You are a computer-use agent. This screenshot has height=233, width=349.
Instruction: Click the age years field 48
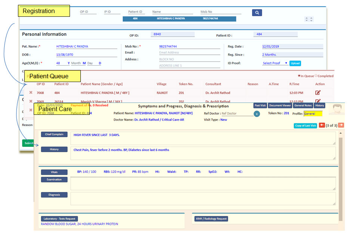coord(63,63)
